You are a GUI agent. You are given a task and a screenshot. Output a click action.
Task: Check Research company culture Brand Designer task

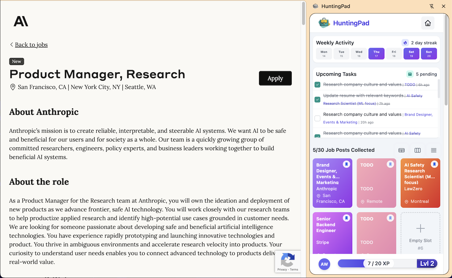(x=317, y=118)
